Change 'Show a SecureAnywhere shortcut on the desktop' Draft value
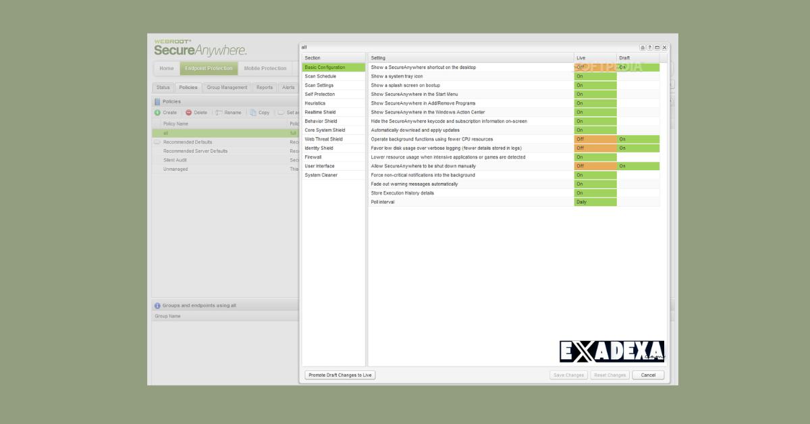The height and width of the screenshot is (424, 810). click(637, 67)
